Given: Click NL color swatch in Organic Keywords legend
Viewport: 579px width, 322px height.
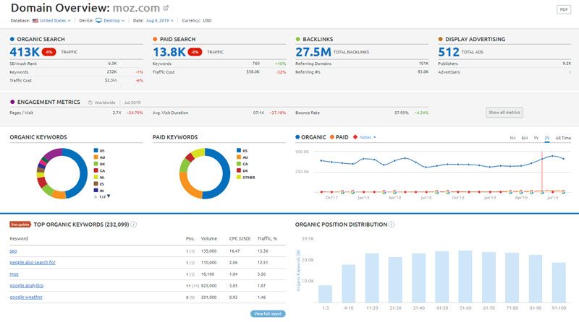Looking at the screenshot, I should (x=96, y=177).
